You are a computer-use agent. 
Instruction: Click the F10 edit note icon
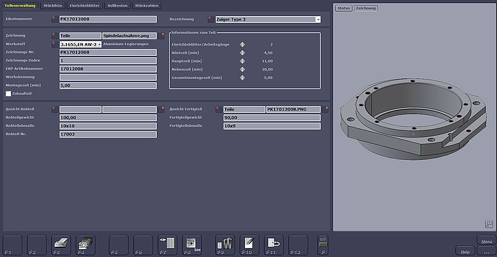coord(249,244)
